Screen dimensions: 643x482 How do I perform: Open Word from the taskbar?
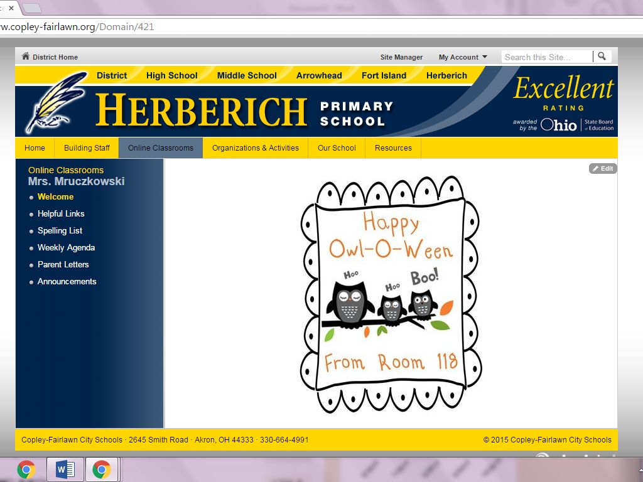[x=65, y=469]
